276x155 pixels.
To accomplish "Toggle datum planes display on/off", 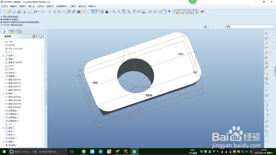I will (x=176, y=12).
